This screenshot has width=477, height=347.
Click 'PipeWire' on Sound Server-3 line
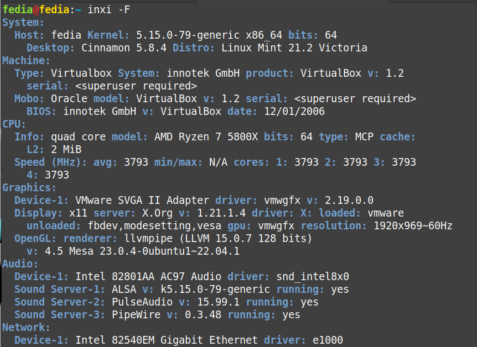[136, 315]
